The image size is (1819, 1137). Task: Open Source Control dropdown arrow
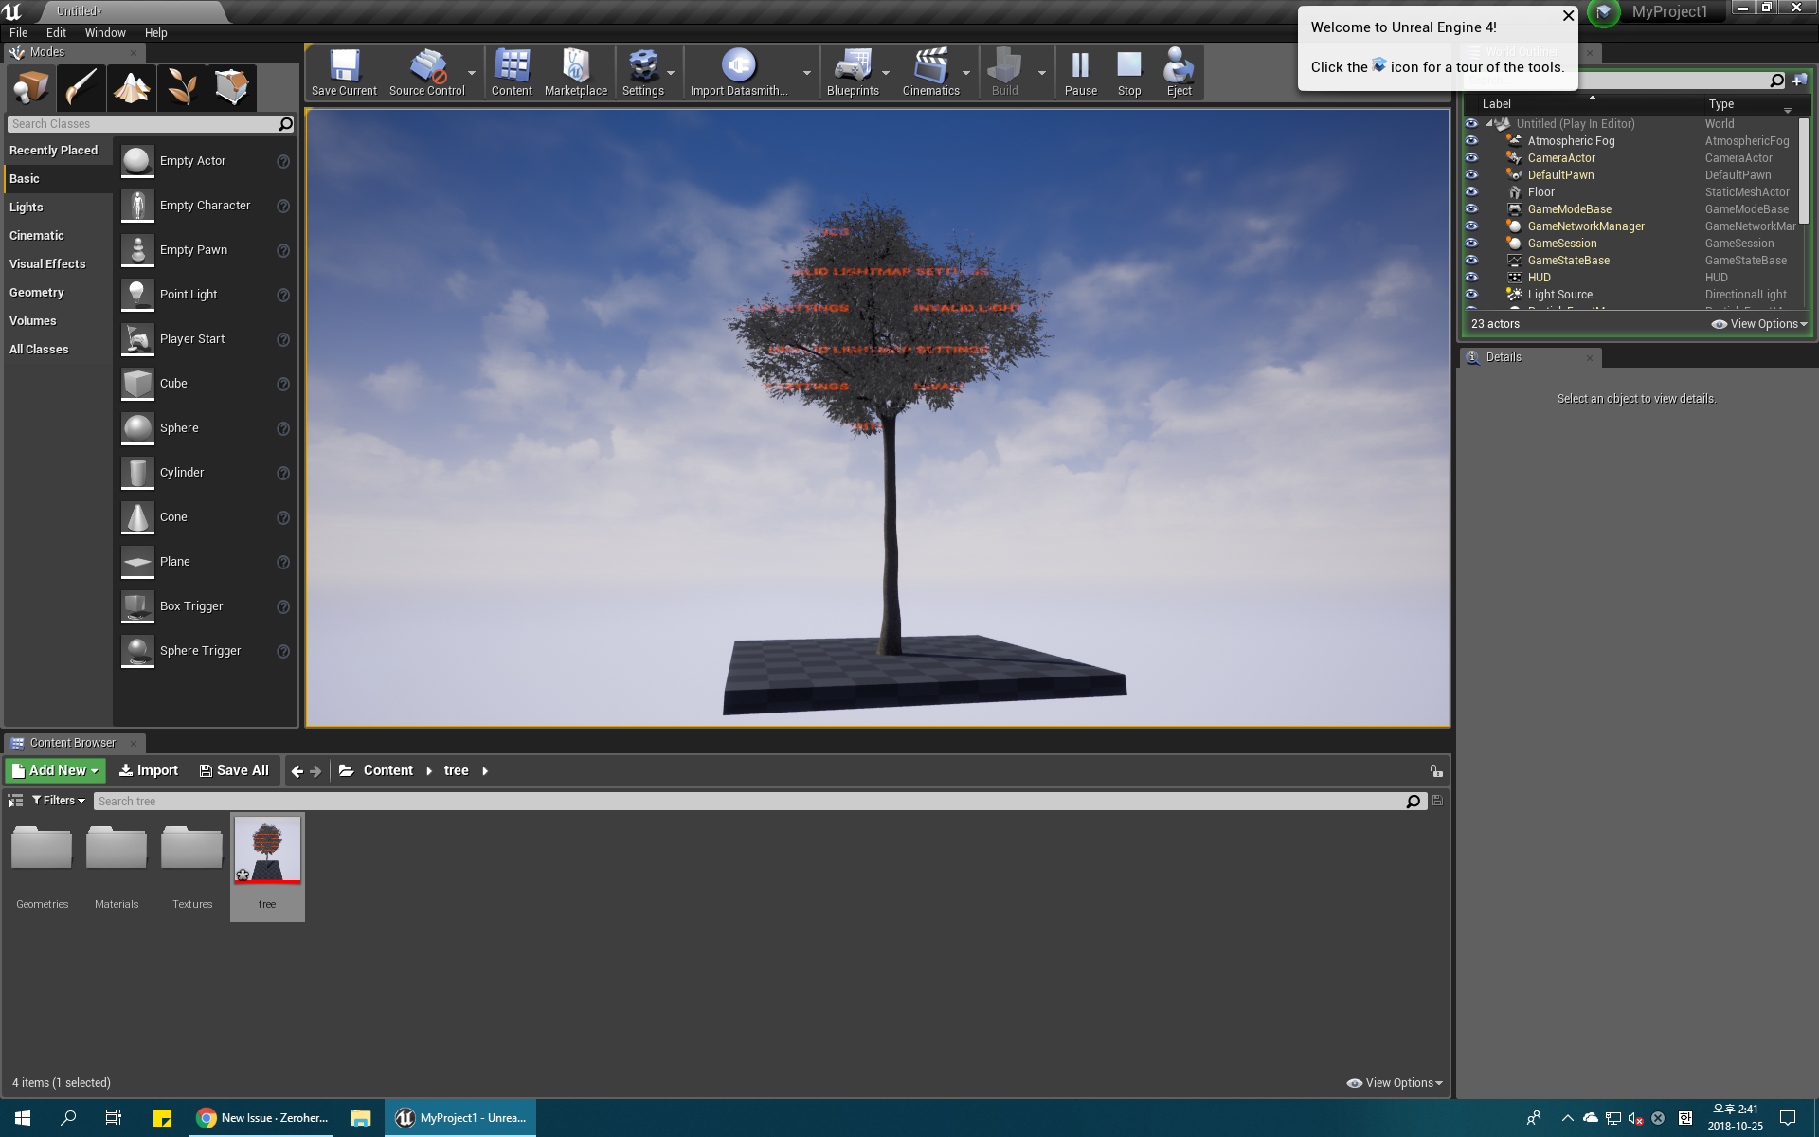pyautogui.click(x=472, y=73)
